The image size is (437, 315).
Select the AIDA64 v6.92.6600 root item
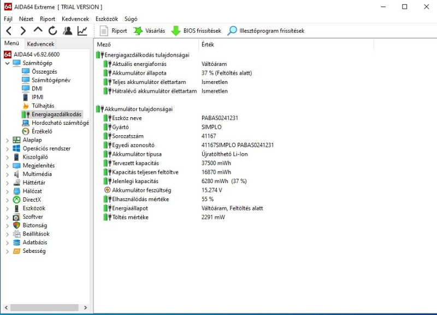[x=37, y=54]
